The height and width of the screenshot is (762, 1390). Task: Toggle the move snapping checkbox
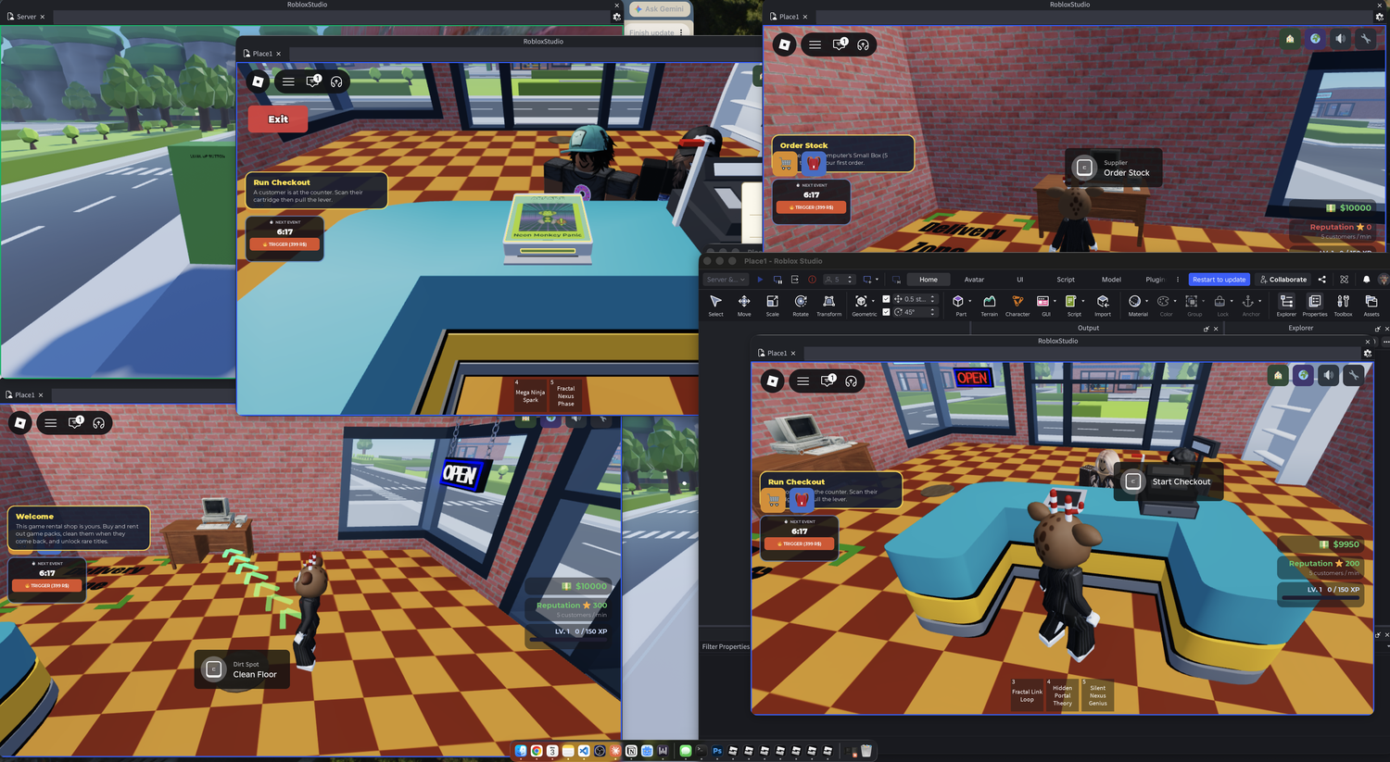886,299
